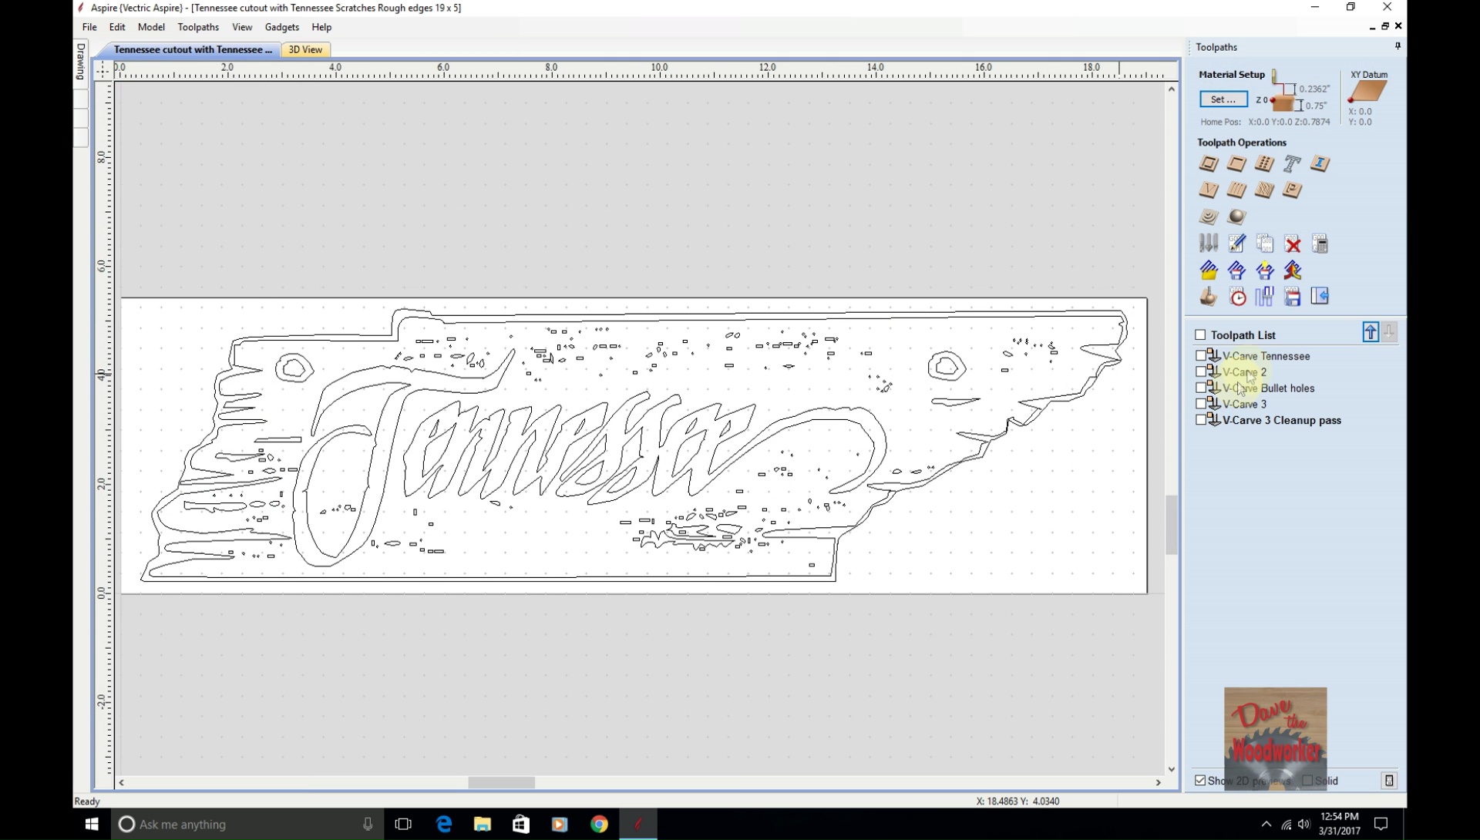Screen dimensions: 1480x840
Task: Open the Preview Toolpaths tool
Action: tap(1209, 297)
